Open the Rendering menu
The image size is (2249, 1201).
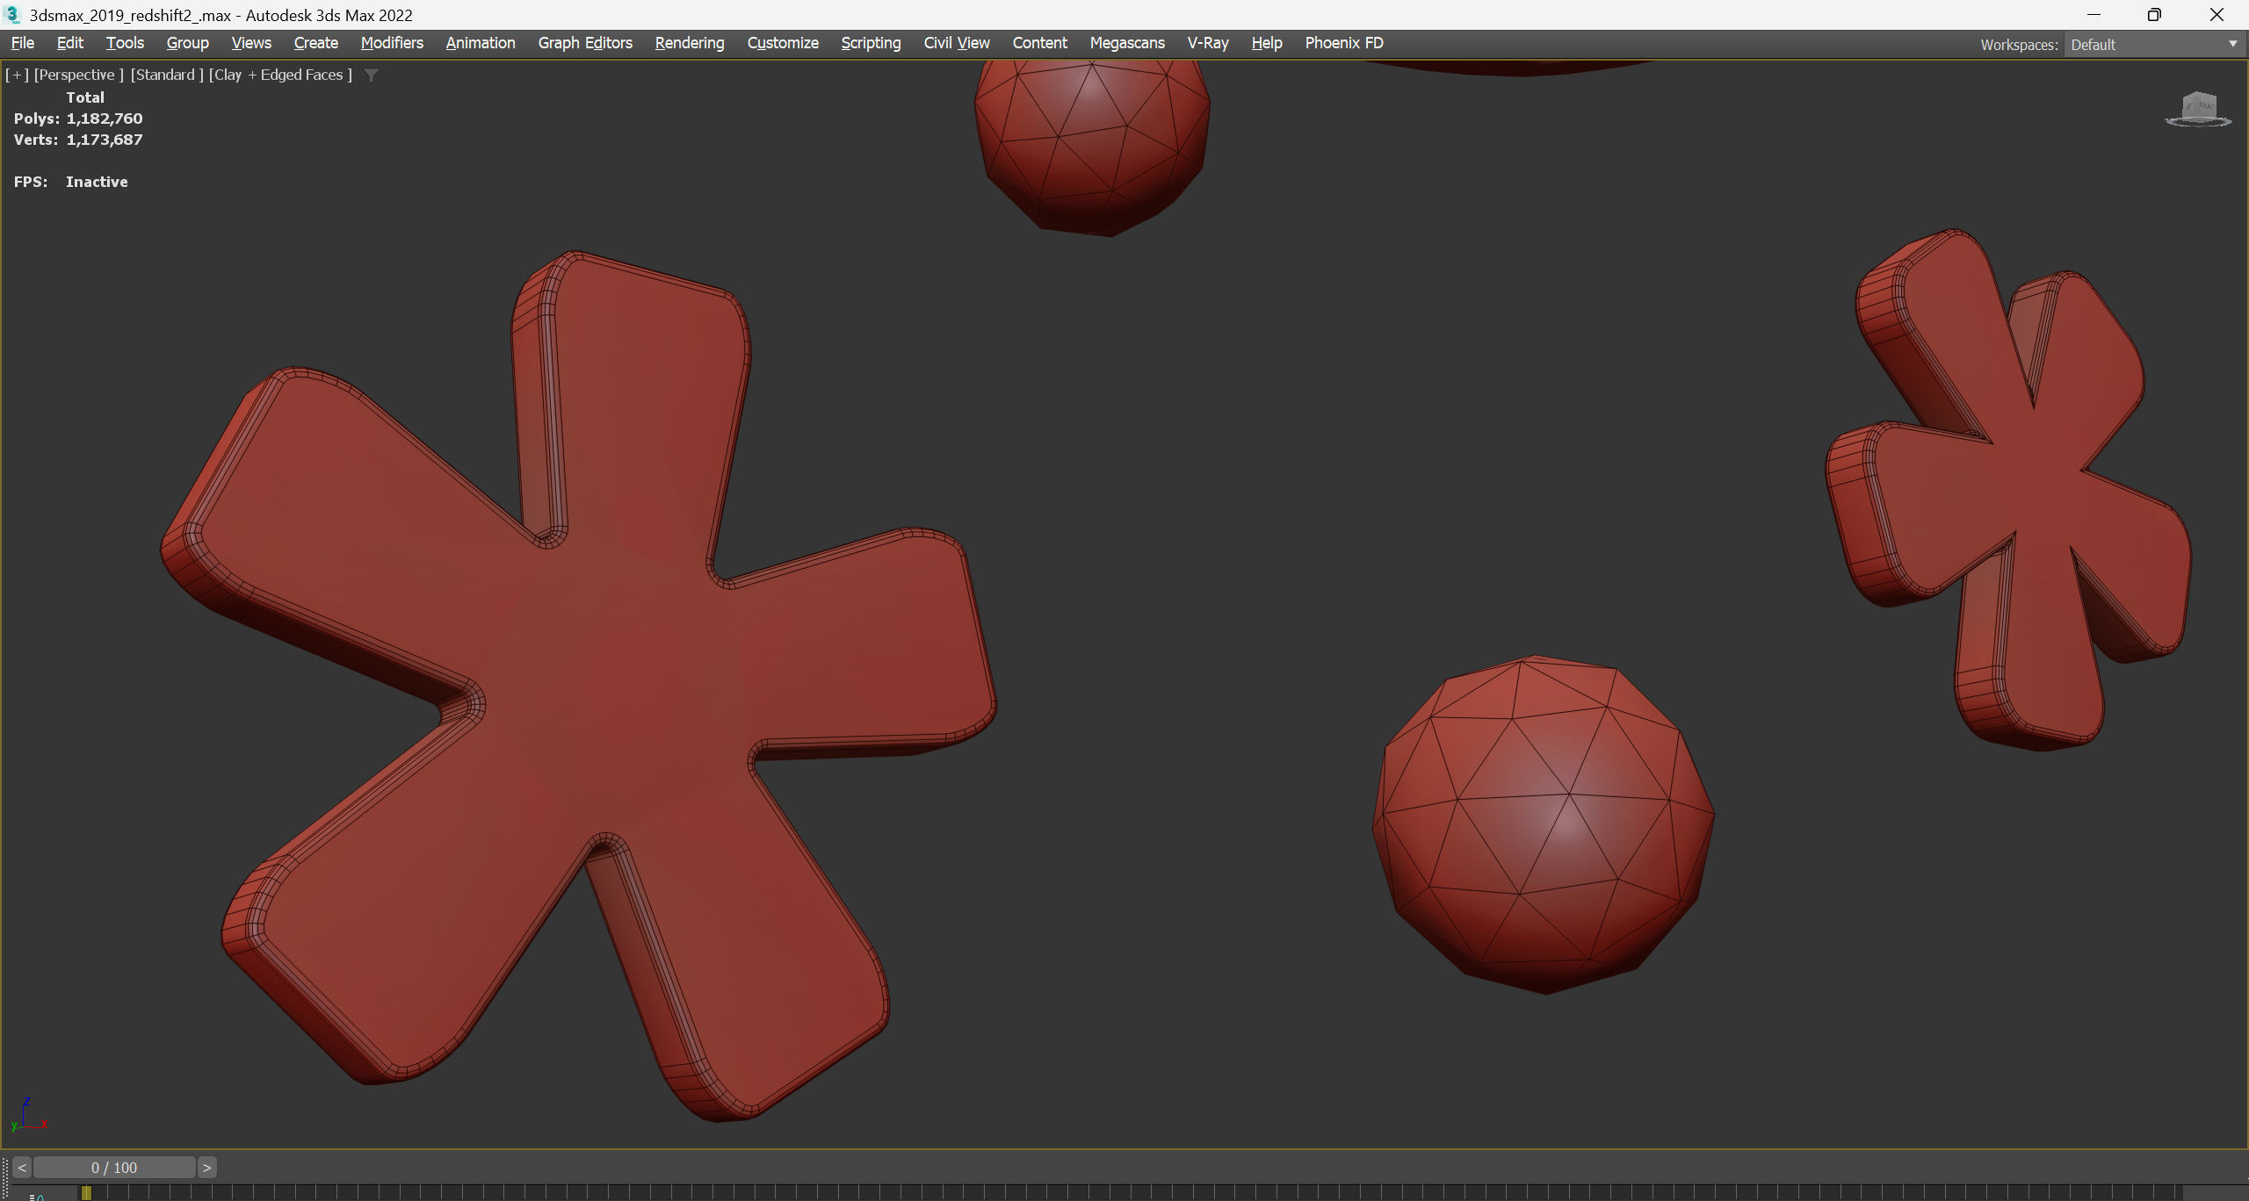pos(690,43)
